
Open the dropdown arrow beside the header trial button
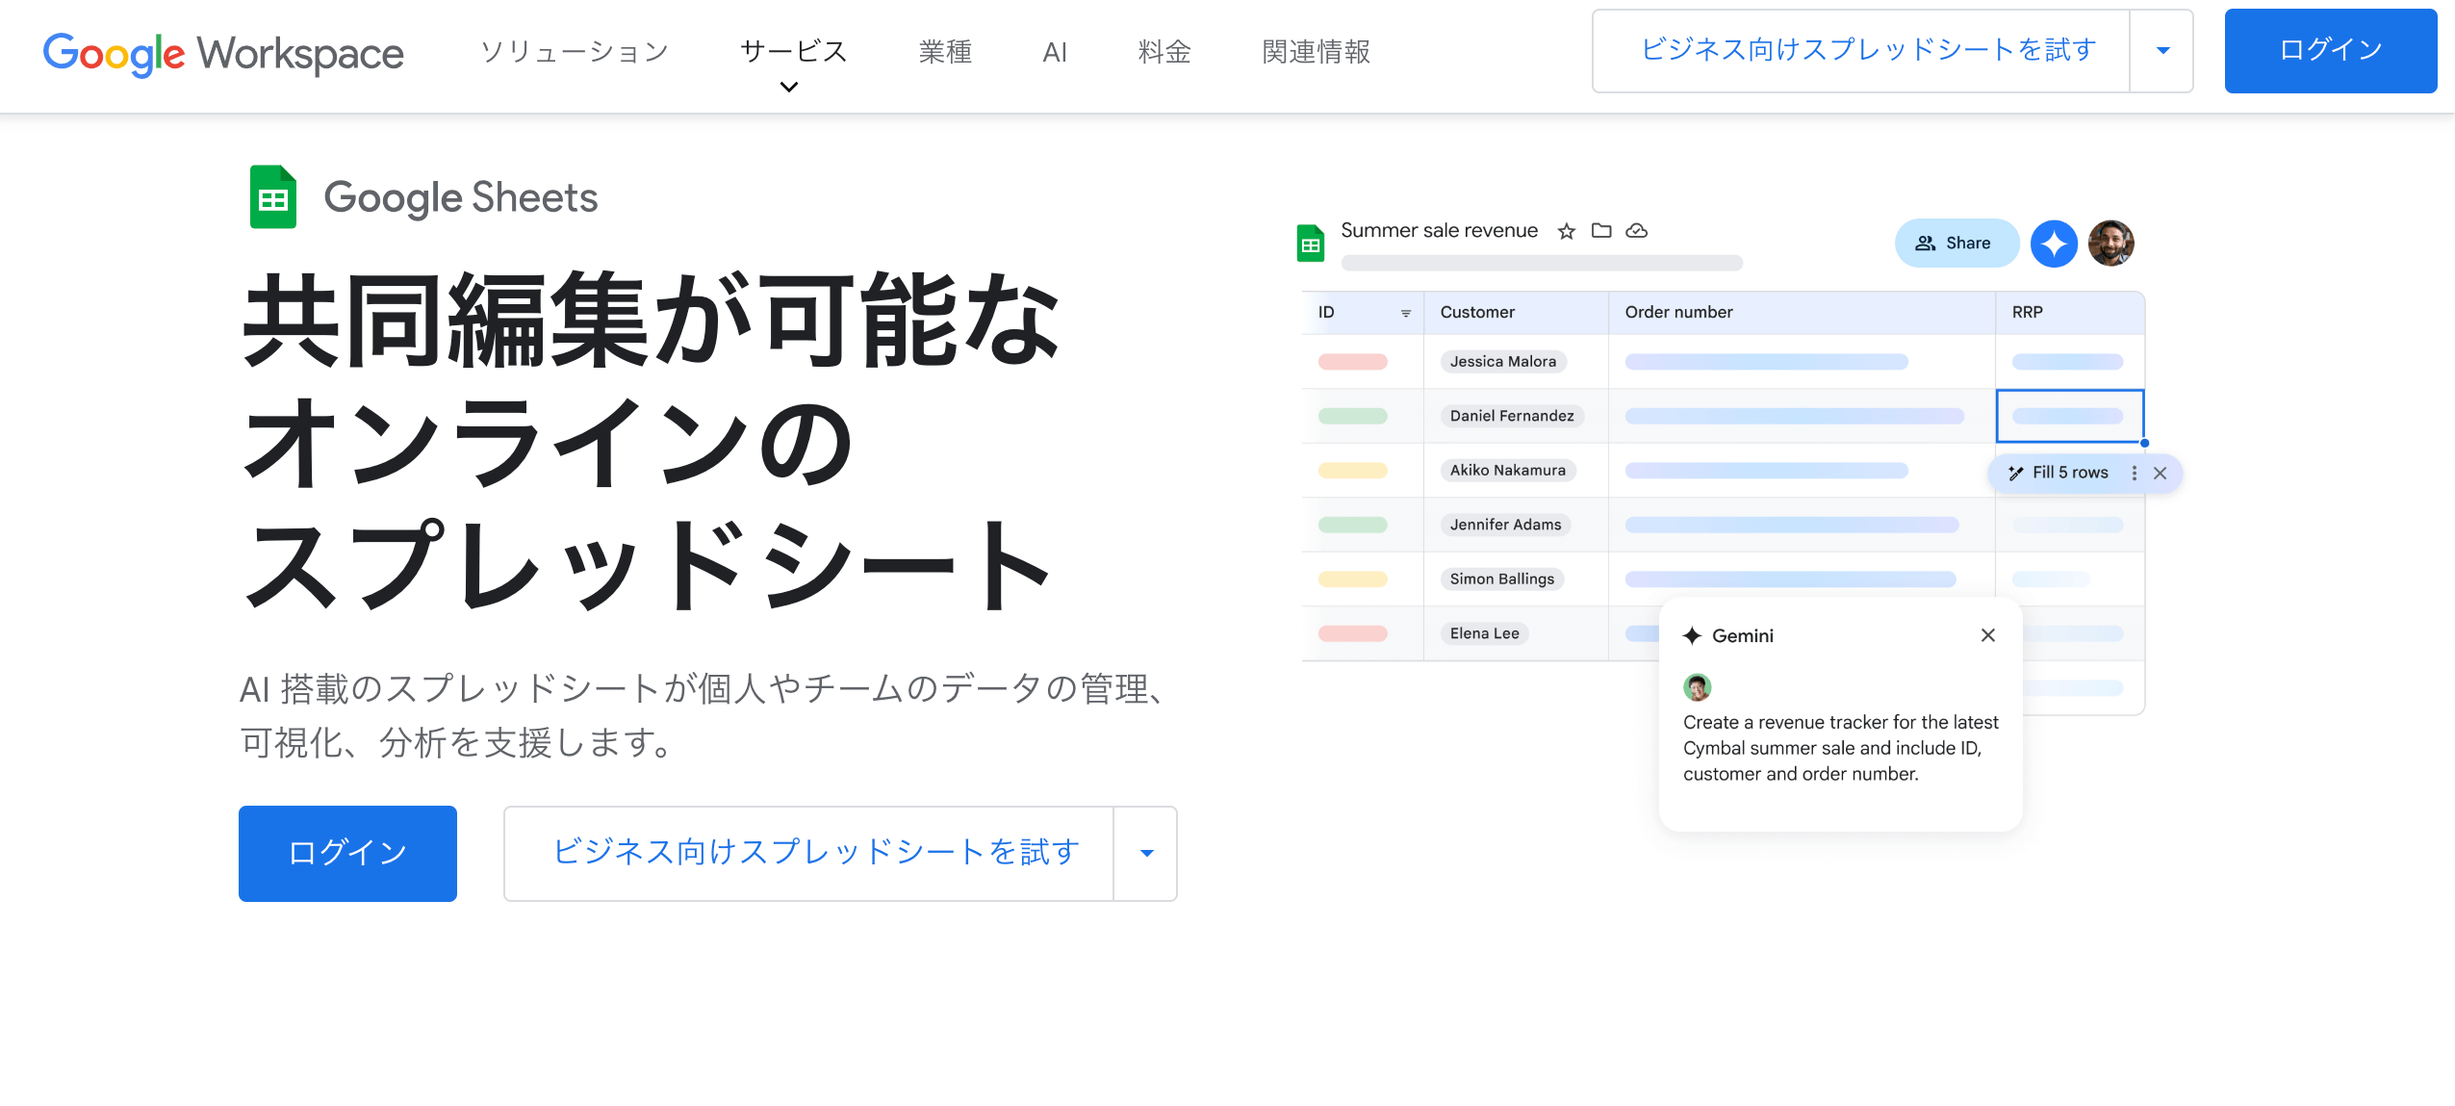[x=2163, y=51]
